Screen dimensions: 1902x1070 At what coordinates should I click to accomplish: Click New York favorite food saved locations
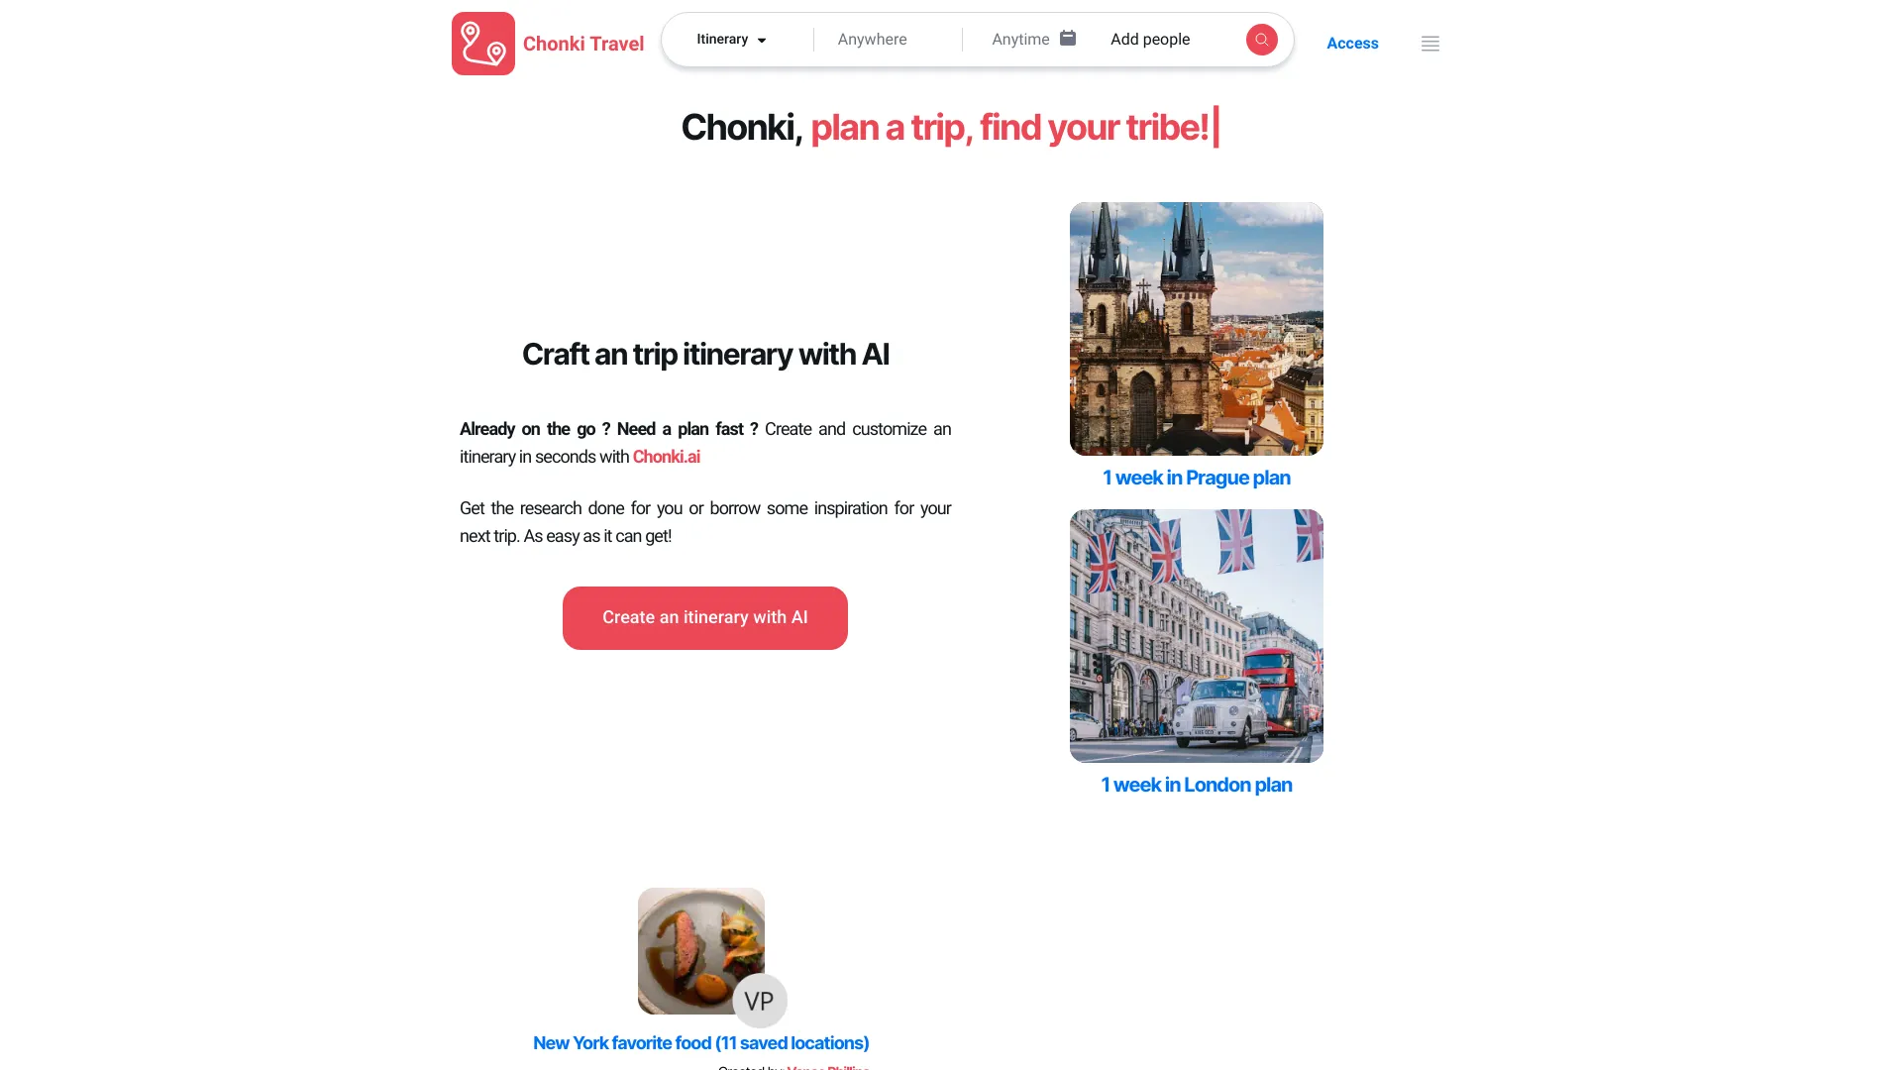700,1042
